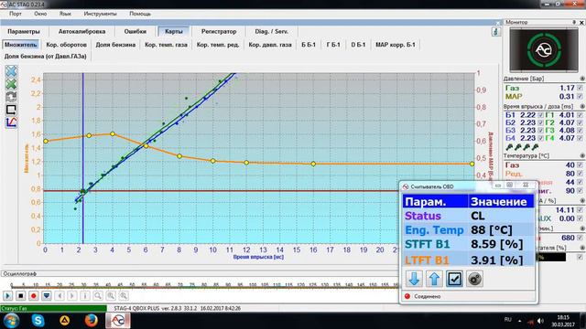The height and width of the screenshot is (329, 586).
Task: Collapse the Время впрыска / доза section
Action: click(x=582, y=106)
